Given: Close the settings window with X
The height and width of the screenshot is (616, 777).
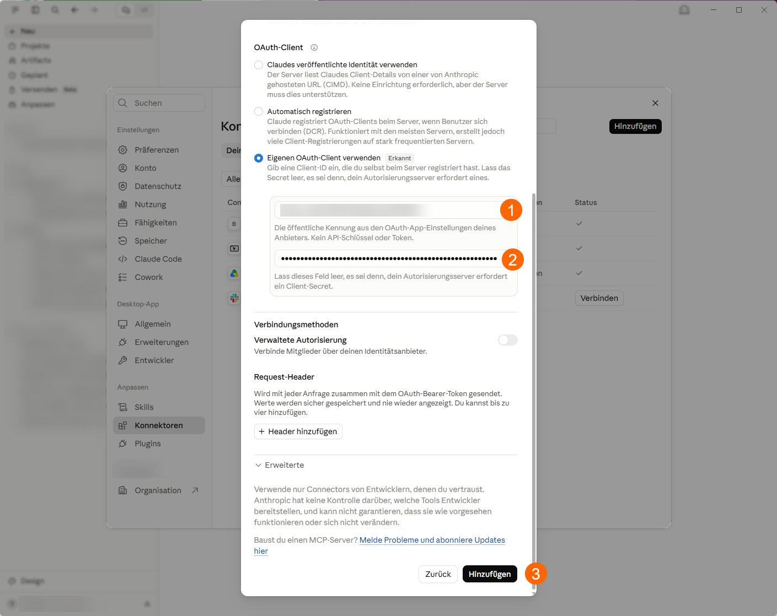Looking at the screenshot, I should click(655, 103).
